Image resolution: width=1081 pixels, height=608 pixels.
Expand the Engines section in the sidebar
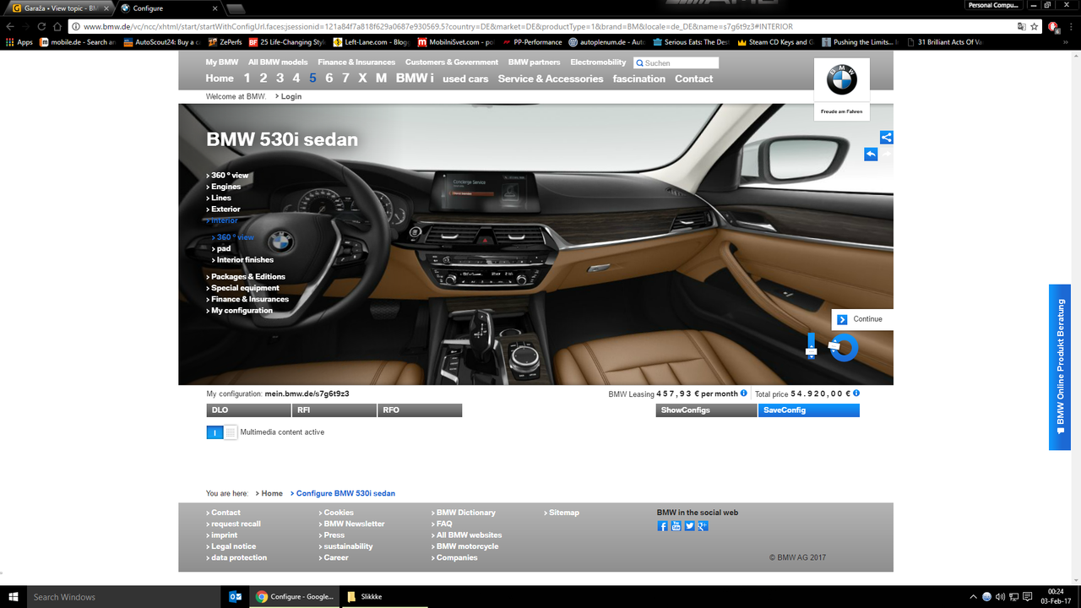(225, 186)
